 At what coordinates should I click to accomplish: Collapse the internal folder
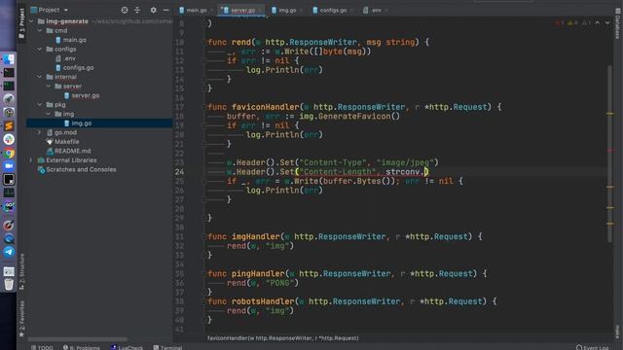40,77
